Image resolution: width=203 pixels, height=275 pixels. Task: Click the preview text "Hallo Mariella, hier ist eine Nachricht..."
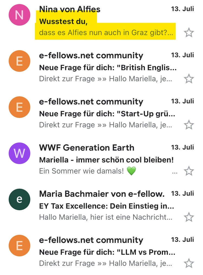click(x=106, y=217)
